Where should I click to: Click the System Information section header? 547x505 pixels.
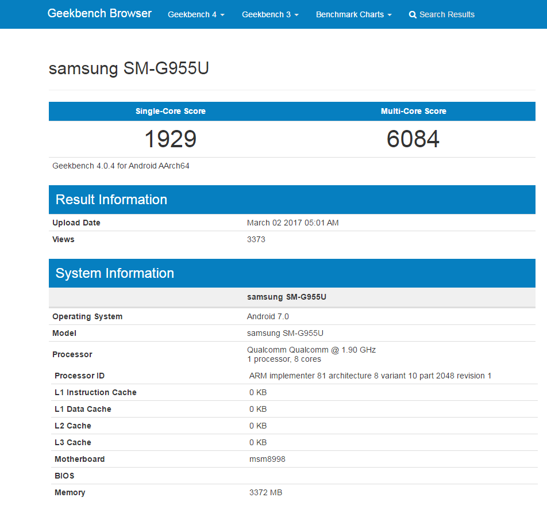[x=292, y=273]
